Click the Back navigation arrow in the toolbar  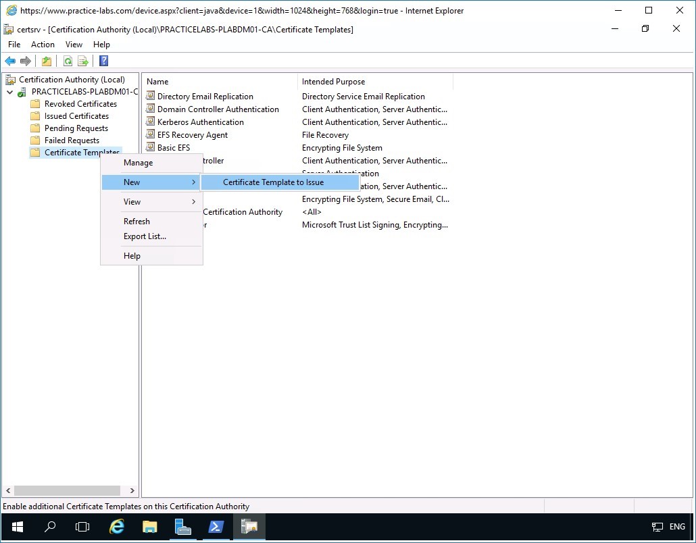[9, 61]
